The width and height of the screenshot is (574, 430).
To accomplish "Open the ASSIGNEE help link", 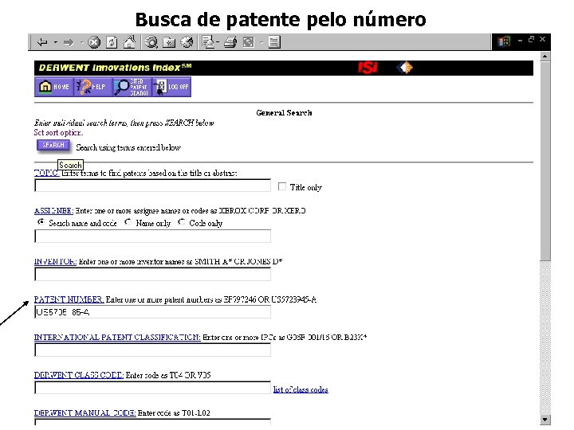I will point(54,210).
